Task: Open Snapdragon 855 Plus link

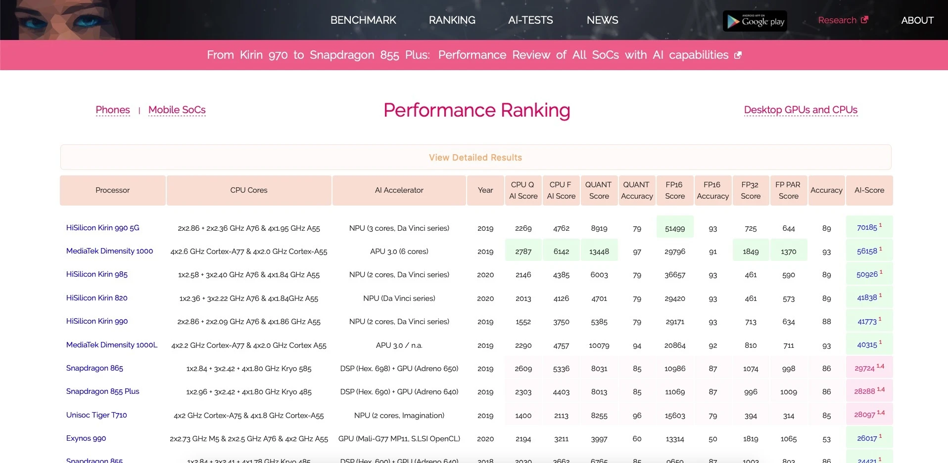Action: pos(103,391)
